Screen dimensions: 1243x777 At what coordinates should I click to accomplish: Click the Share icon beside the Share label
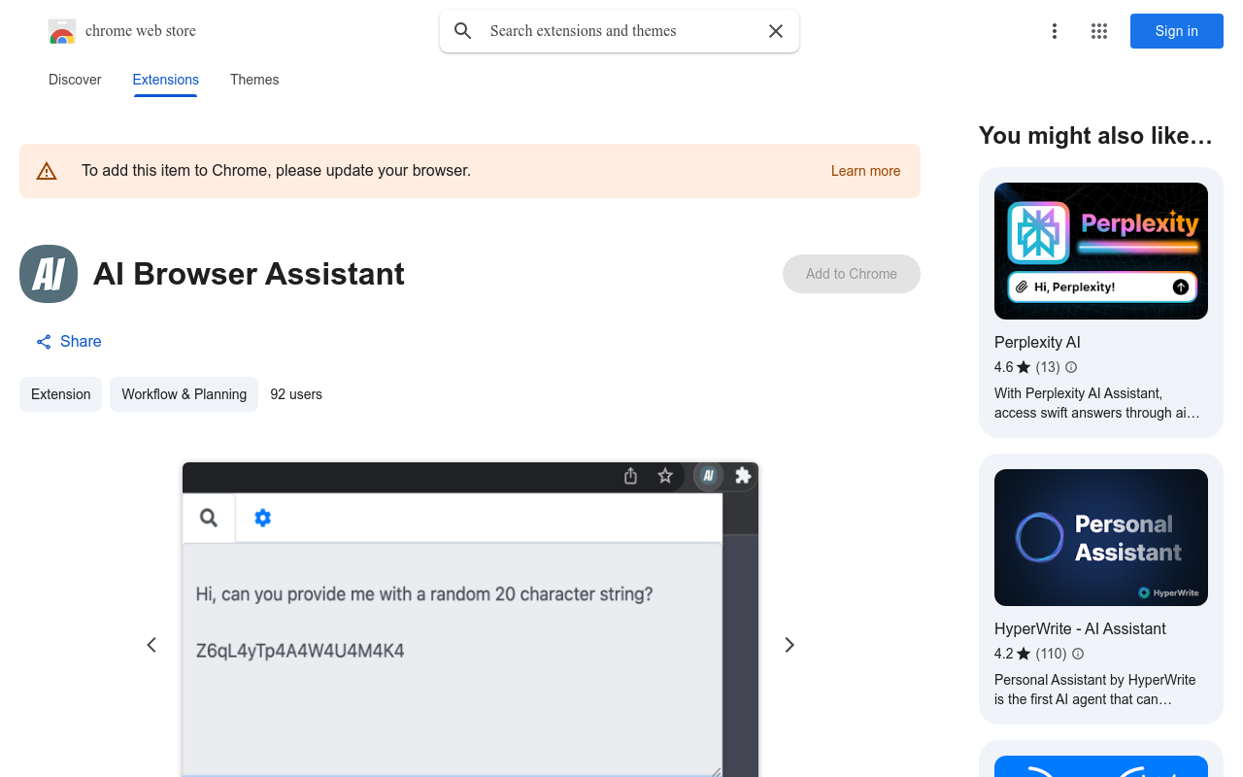(43, 341)
